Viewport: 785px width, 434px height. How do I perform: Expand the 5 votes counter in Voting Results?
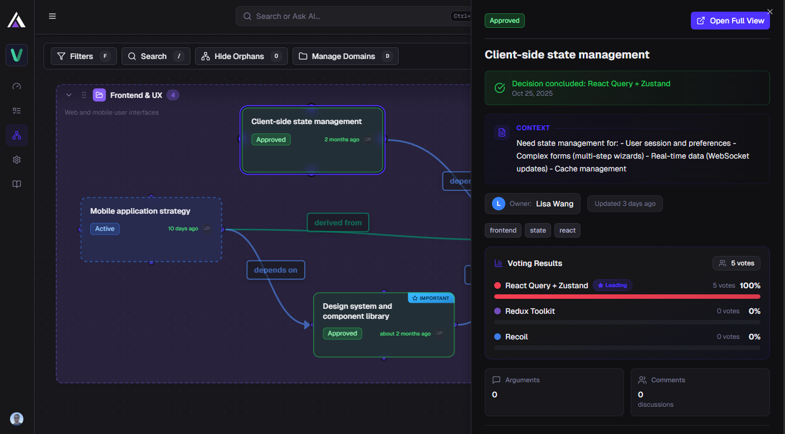coord(736,263)
